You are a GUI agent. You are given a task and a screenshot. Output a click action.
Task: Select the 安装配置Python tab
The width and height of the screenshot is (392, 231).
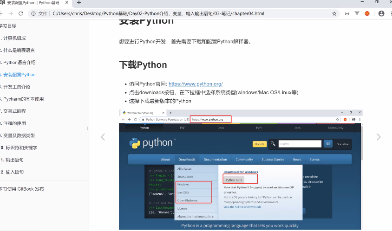point(33,3)
